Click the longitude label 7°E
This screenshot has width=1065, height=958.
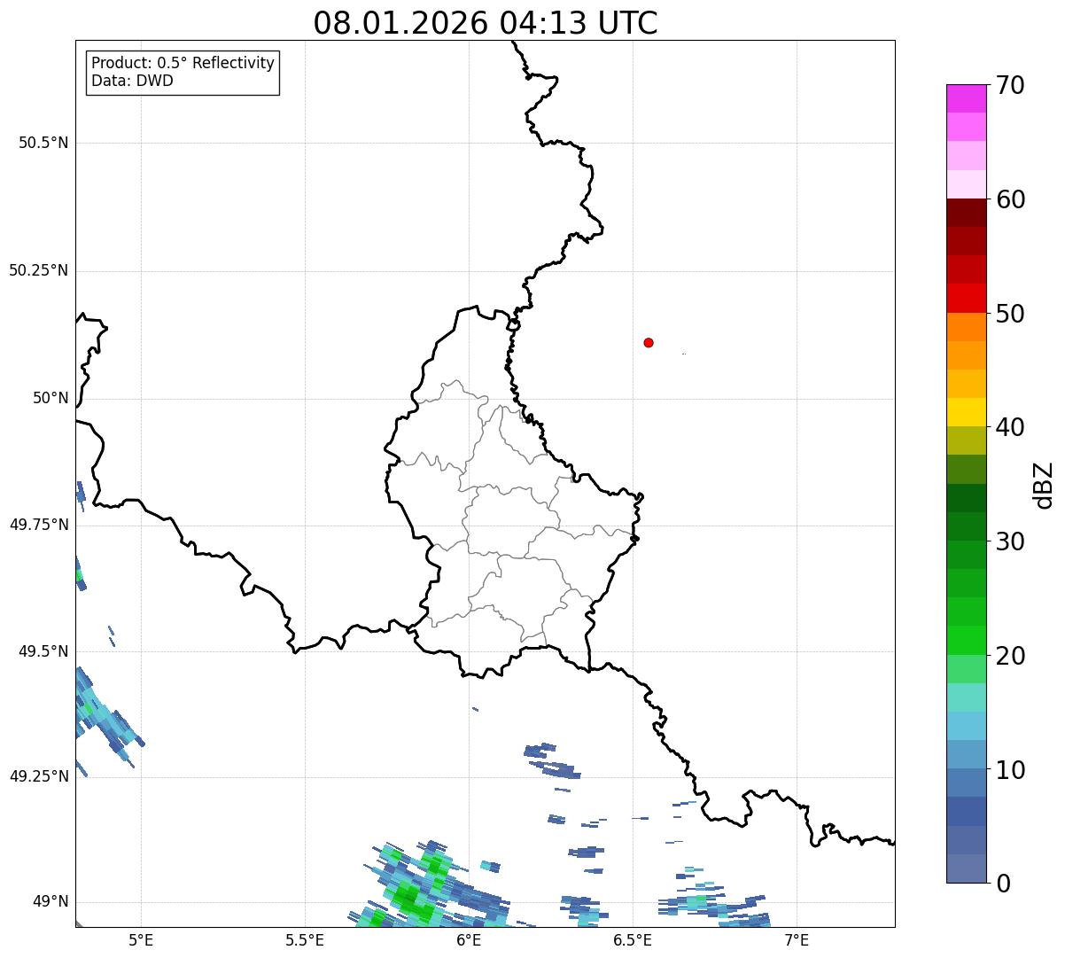point(797,939)
